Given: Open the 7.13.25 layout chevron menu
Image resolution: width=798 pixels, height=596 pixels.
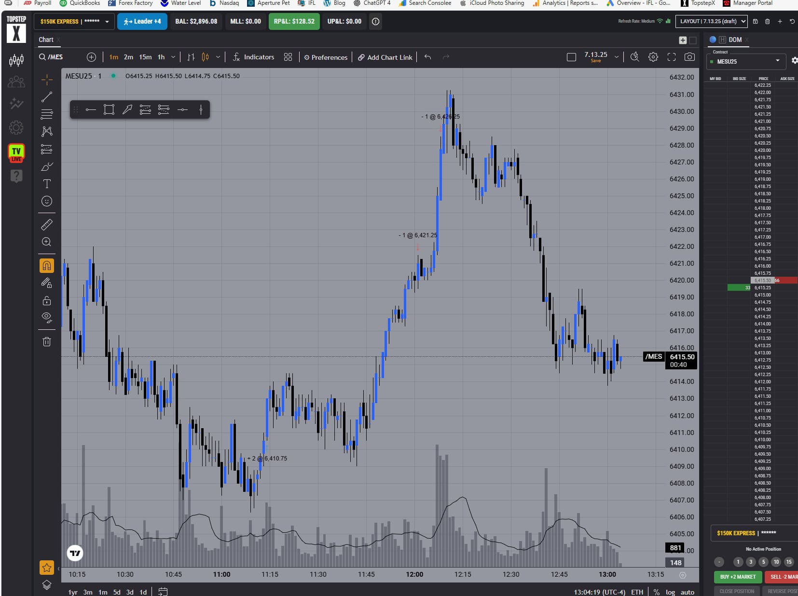Looking at the screenshot, I should coord(616,57).
